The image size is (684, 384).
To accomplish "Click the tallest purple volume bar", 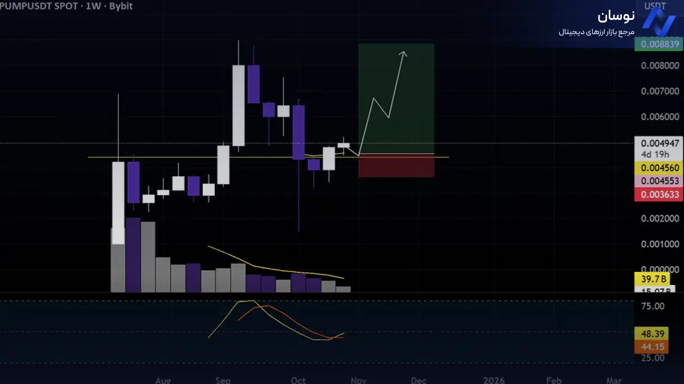I will (133, 254).
